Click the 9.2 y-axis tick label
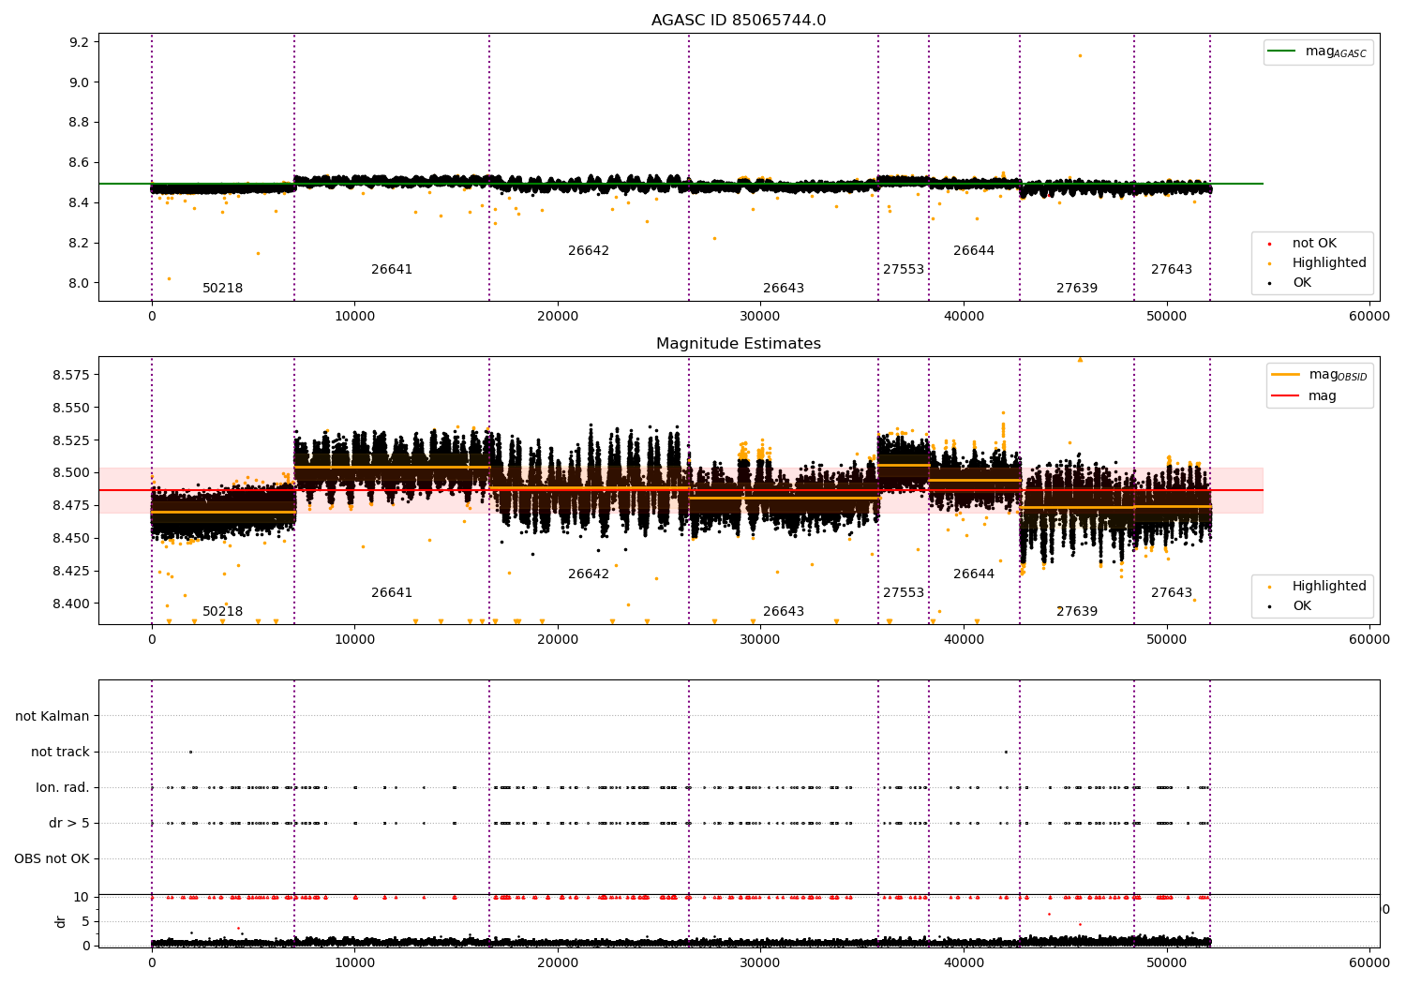Screen dimensions: 1406x984 click(x=79, y=42)
